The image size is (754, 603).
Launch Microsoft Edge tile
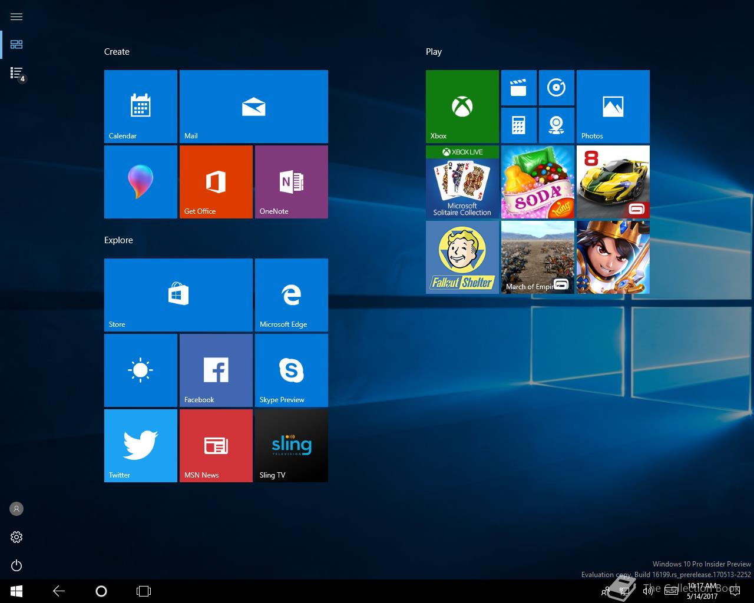tap(292, 295)
